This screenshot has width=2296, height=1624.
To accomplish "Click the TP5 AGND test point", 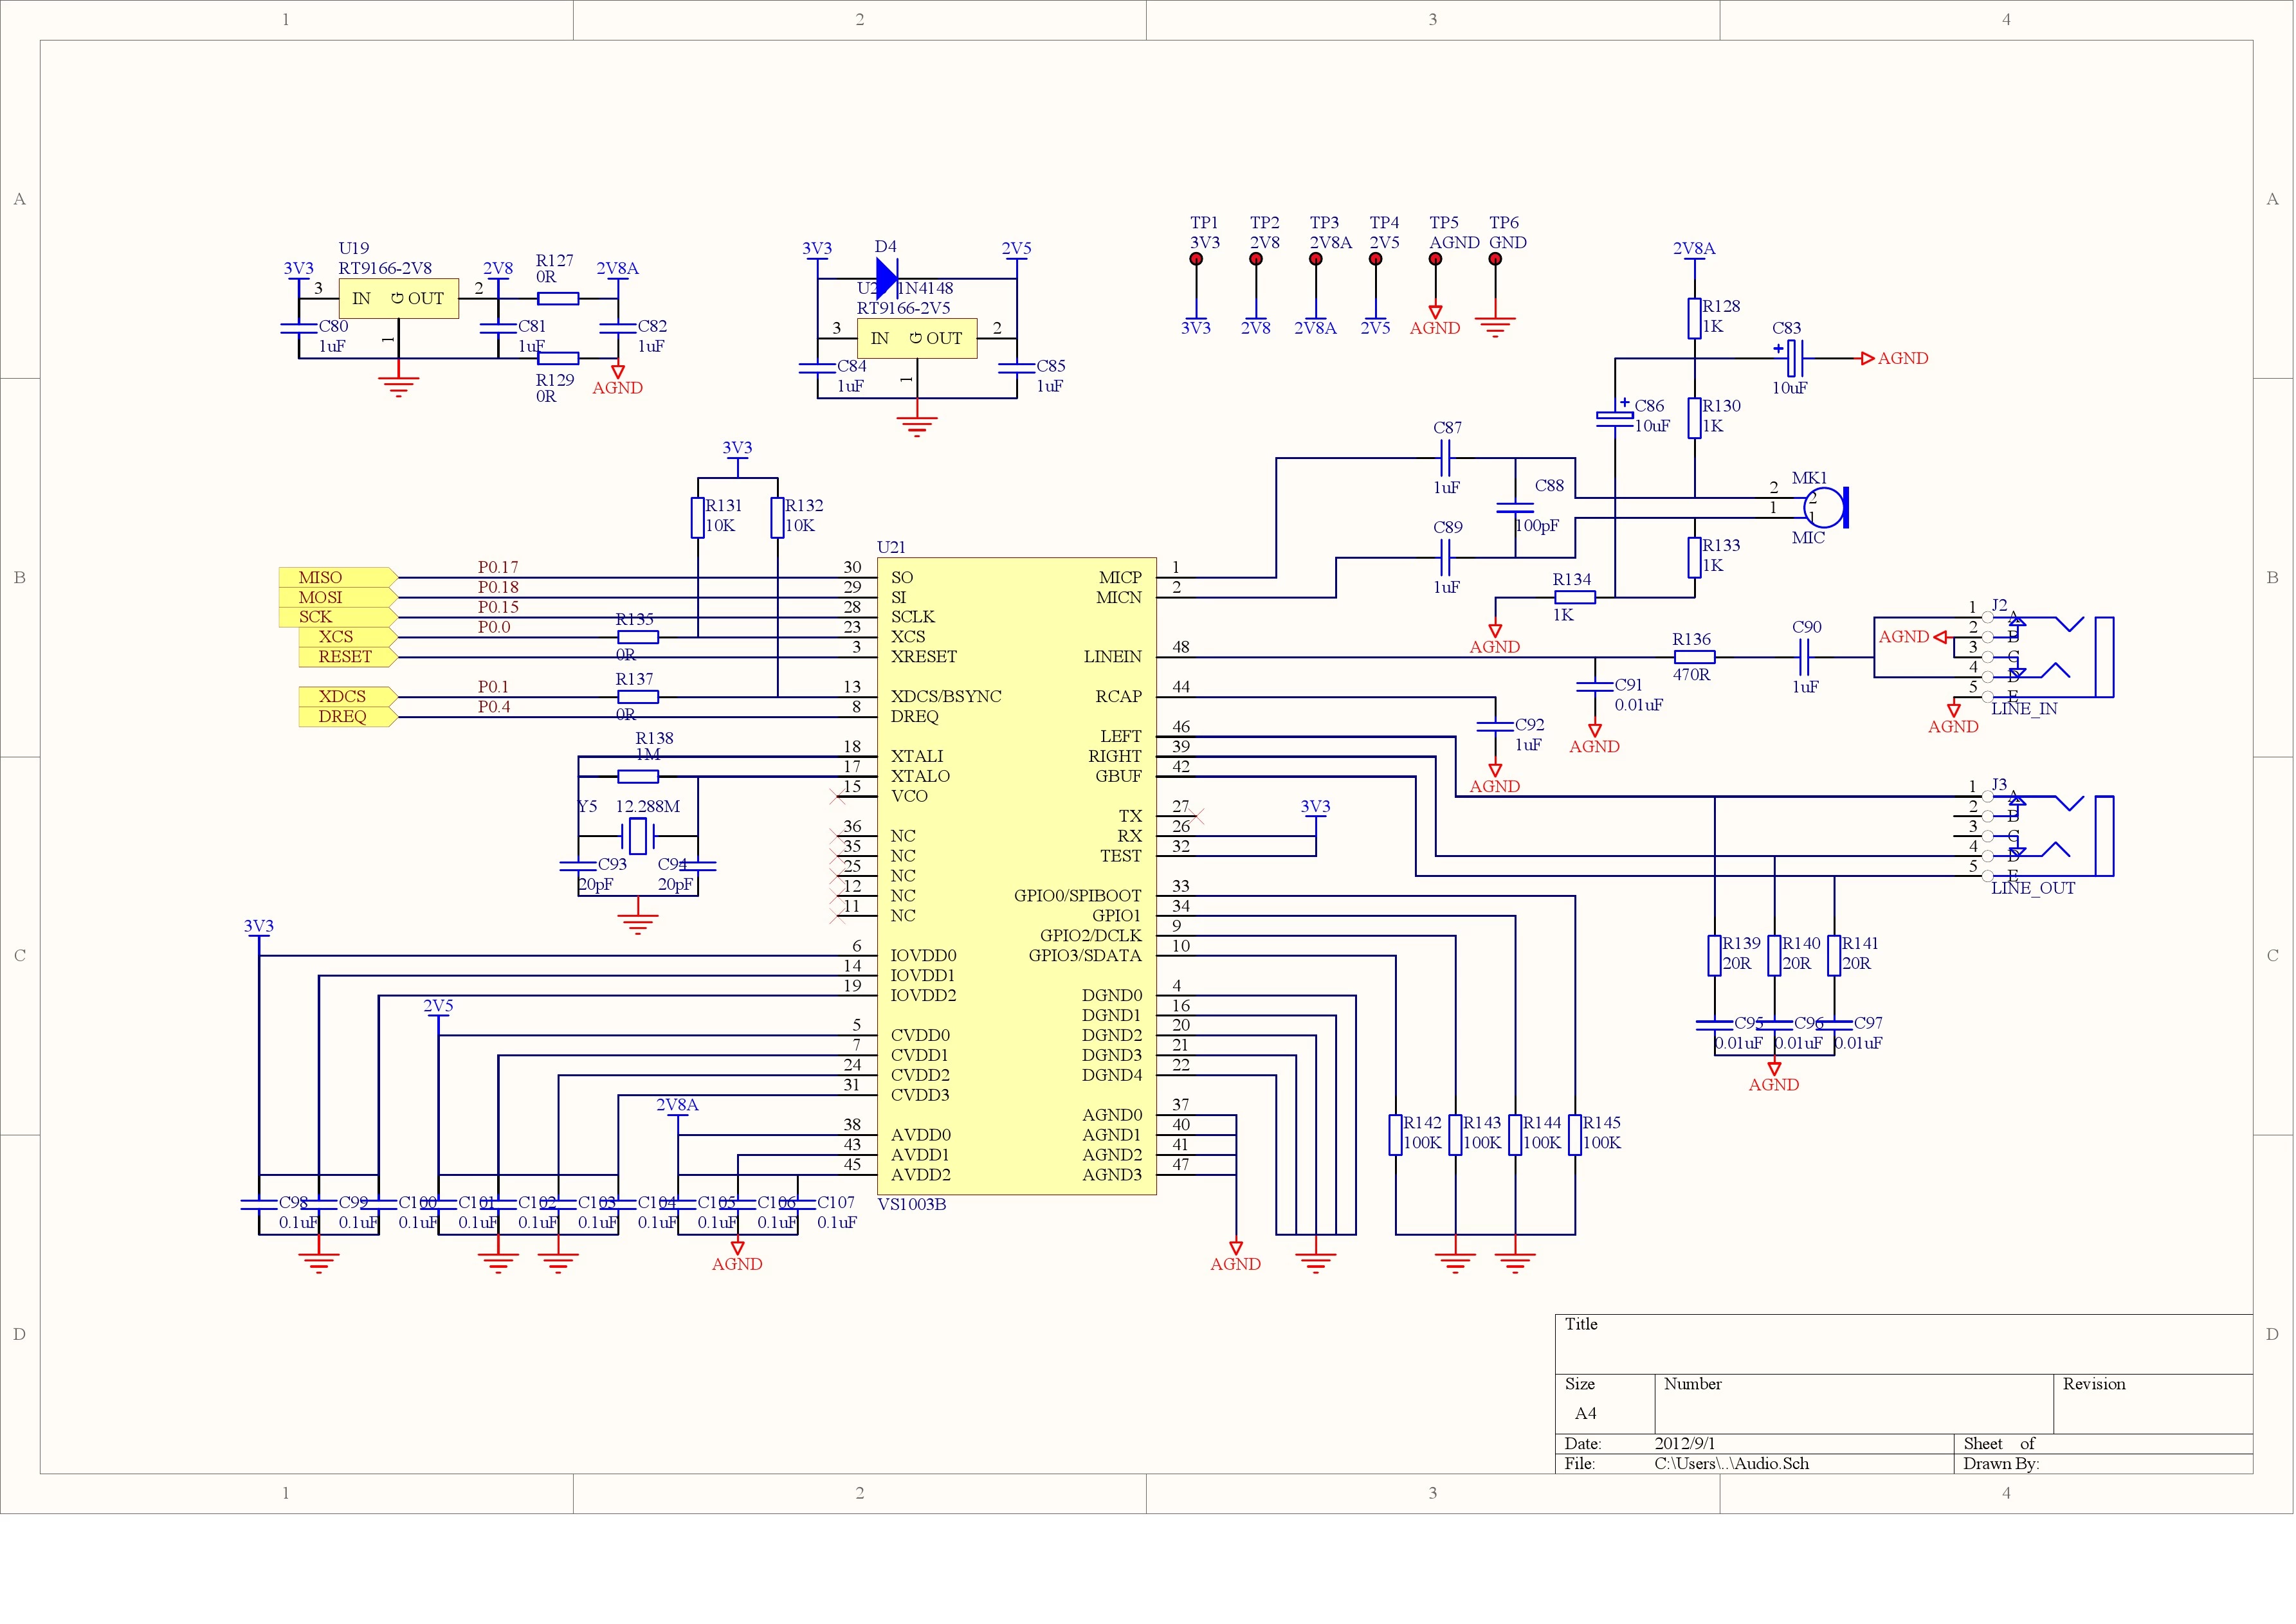I will pos(1435,259).
